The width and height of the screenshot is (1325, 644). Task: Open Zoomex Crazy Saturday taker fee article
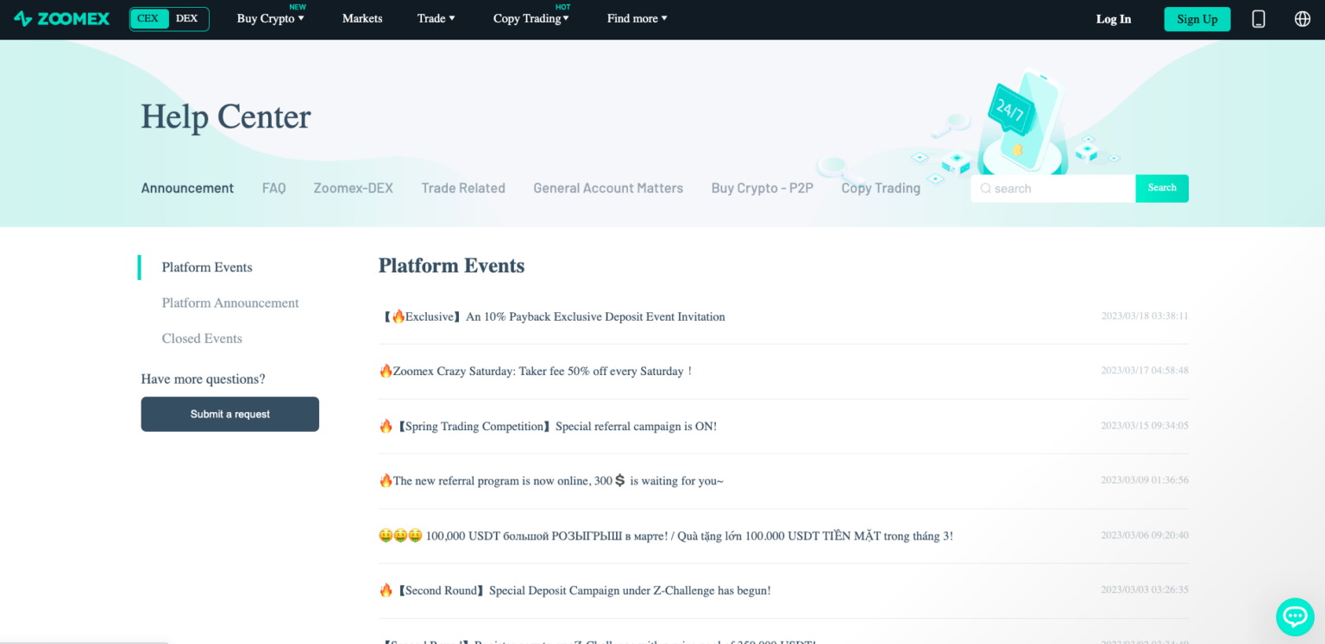tap(536, 371)
